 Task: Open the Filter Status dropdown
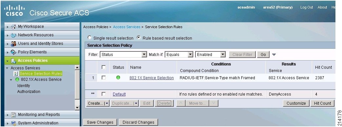(123, 54)
